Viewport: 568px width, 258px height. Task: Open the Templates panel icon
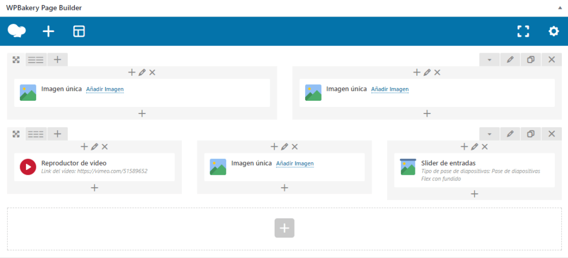(79, 31)
